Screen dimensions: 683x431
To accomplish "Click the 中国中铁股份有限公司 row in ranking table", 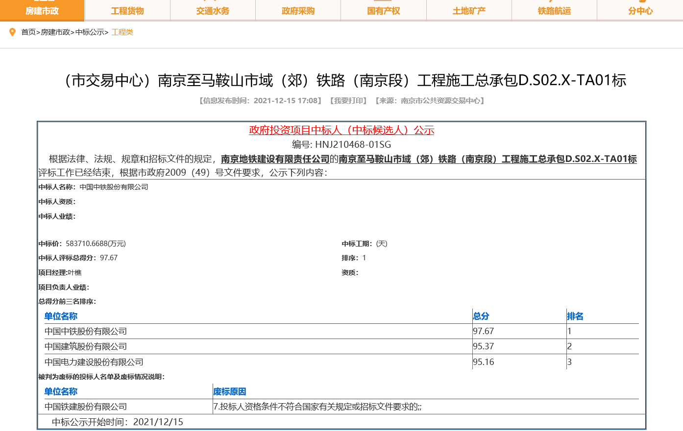I will [341, 331].
